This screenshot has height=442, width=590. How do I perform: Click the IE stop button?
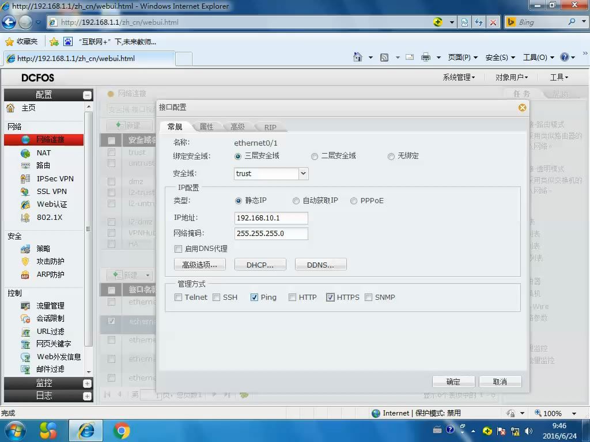pos(493,22)
